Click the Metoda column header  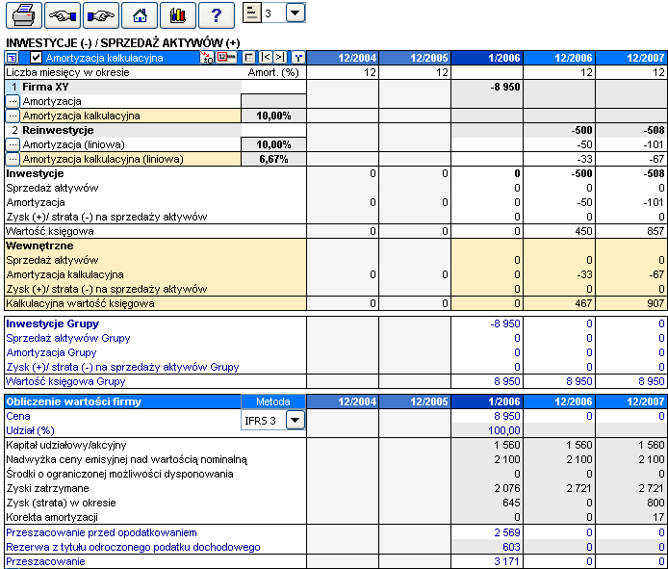tap(273, 401)
